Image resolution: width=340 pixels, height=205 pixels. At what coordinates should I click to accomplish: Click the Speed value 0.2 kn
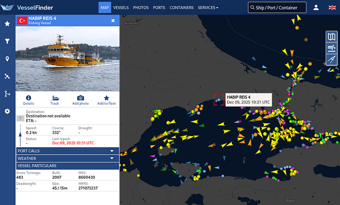pos(31,133)
